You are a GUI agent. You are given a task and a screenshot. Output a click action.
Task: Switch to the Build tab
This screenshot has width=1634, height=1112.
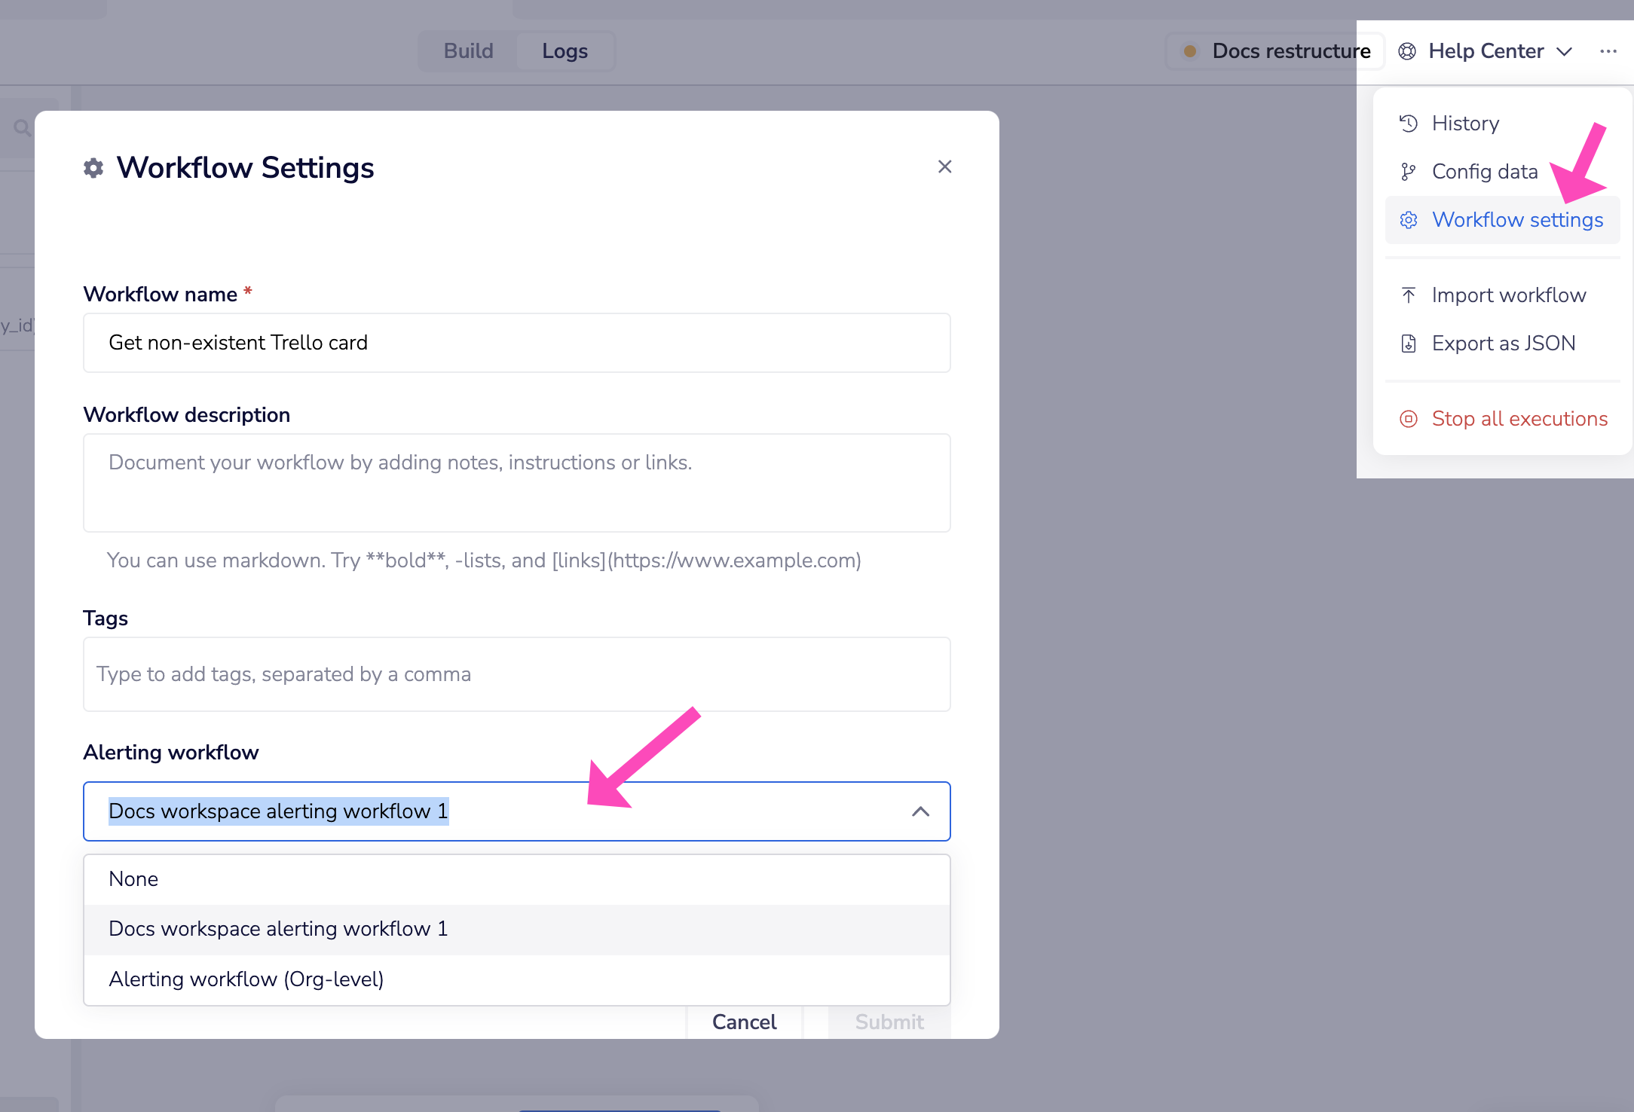(467, 50)
